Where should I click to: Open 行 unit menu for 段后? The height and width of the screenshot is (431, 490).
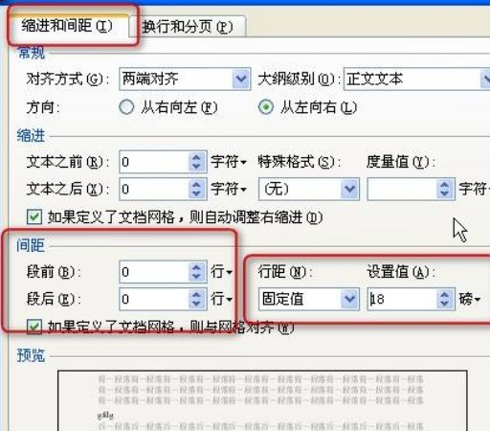coord(221,299)
